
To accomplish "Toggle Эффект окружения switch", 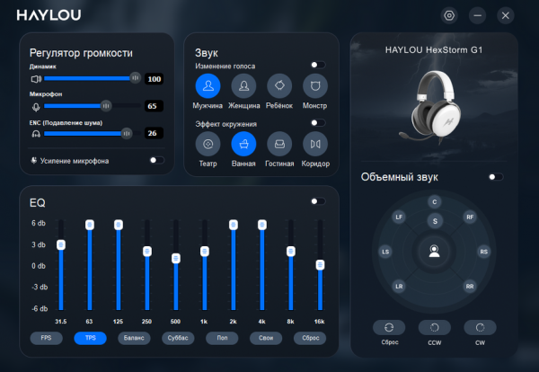I will click(318, 123).
